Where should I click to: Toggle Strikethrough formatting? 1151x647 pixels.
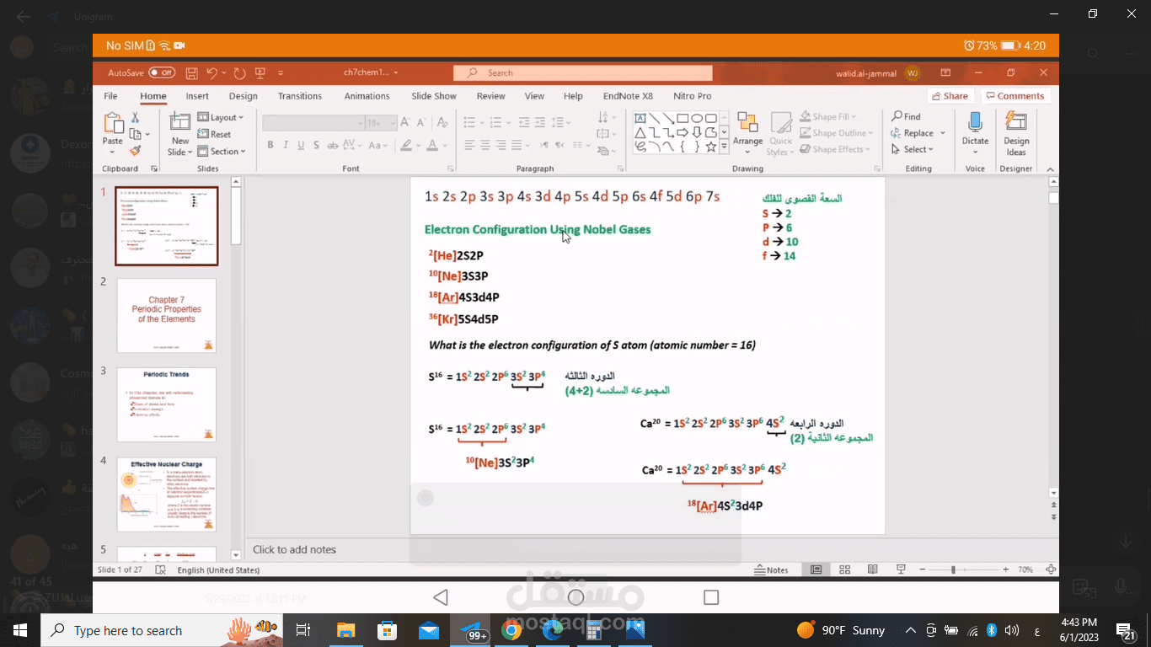pyautogui.click(x=333, y=146)
